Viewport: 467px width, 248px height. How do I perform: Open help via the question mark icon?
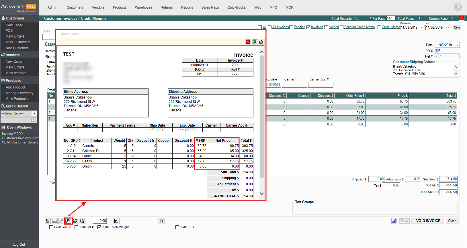coord(458,7)
